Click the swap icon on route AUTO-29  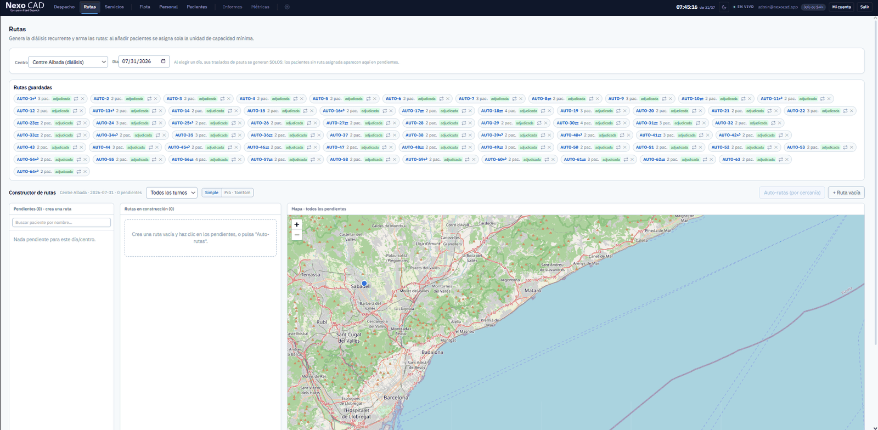click(x=539, y=123)
